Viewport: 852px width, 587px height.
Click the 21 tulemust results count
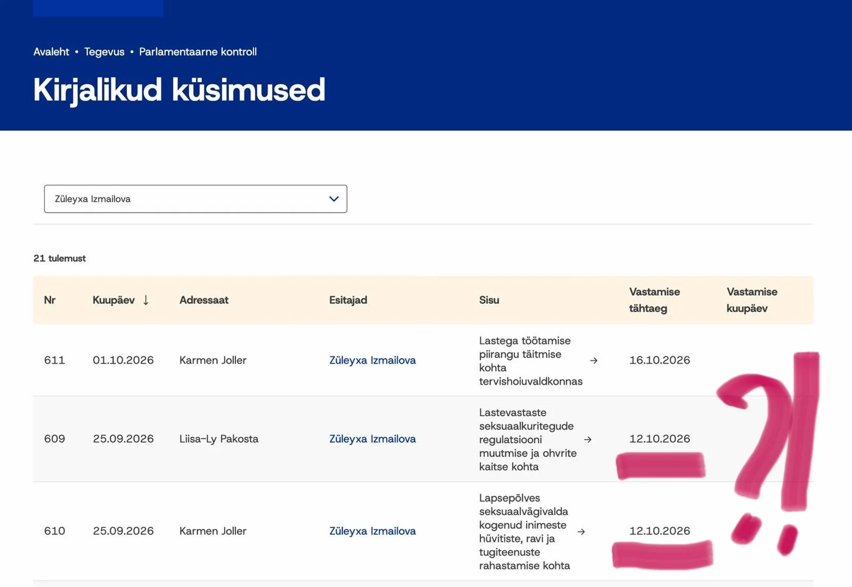coord(60,259)
